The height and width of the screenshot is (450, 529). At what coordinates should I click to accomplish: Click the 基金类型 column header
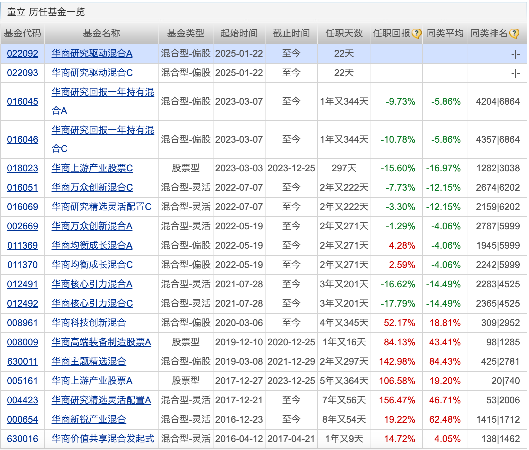(x=186, y=33)
